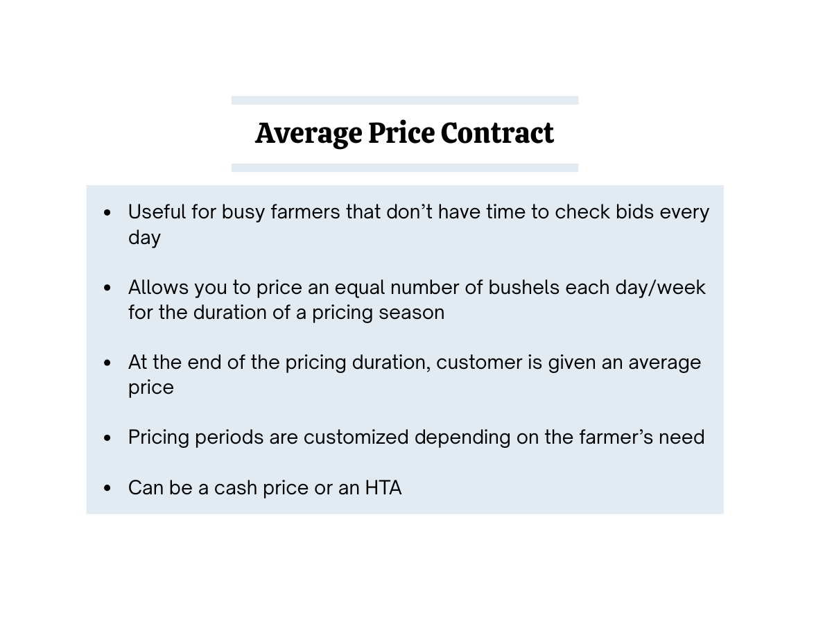Click the "At the end of the pricing duration" line
This screenshot has height=624, width=832.
(415, 363)
